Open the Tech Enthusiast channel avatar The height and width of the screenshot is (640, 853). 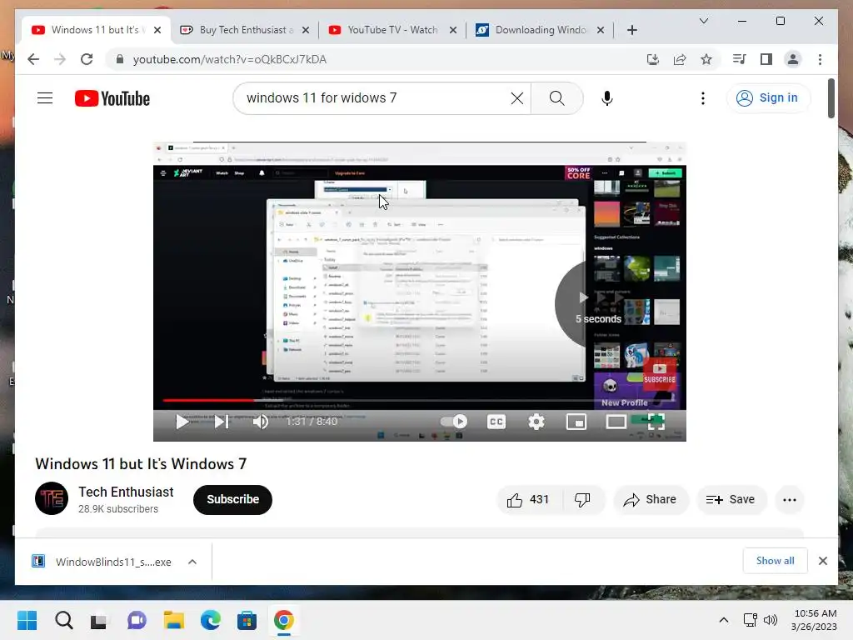pos(52,498)
